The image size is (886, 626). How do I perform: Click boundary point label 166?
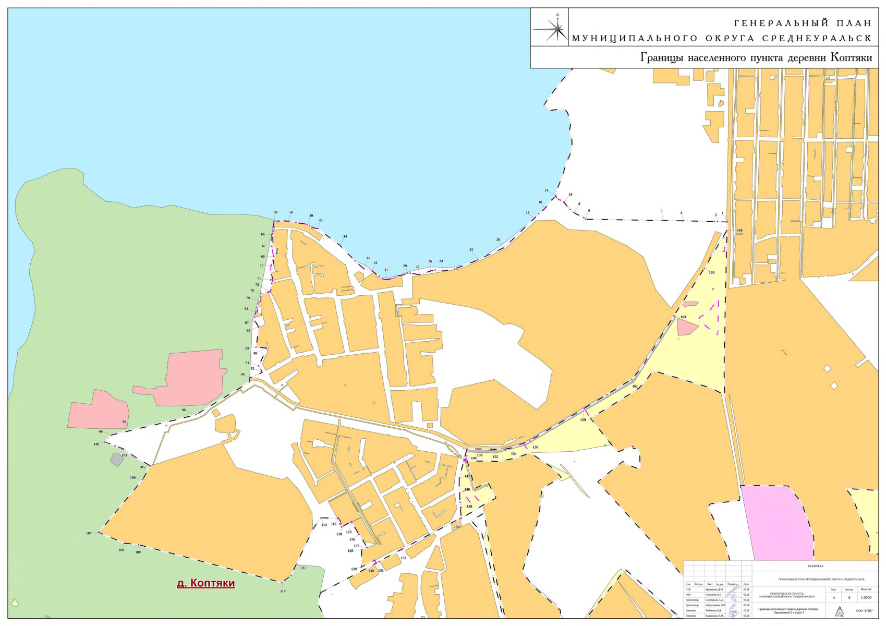point(739,230)
